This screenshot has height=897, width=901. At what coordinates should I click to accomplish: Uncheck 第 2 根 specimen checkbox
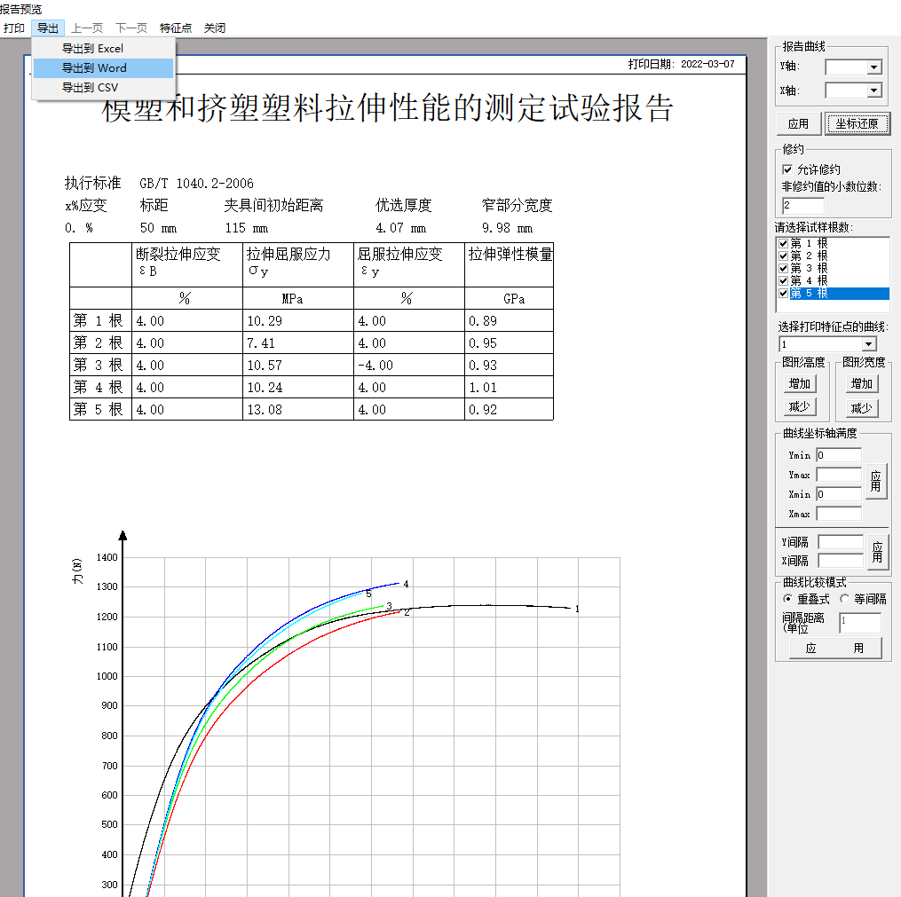(783, 256)
